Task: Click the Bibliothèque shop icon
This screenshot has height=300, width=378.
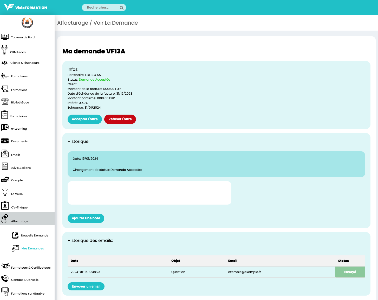Action: pos(5,102)
